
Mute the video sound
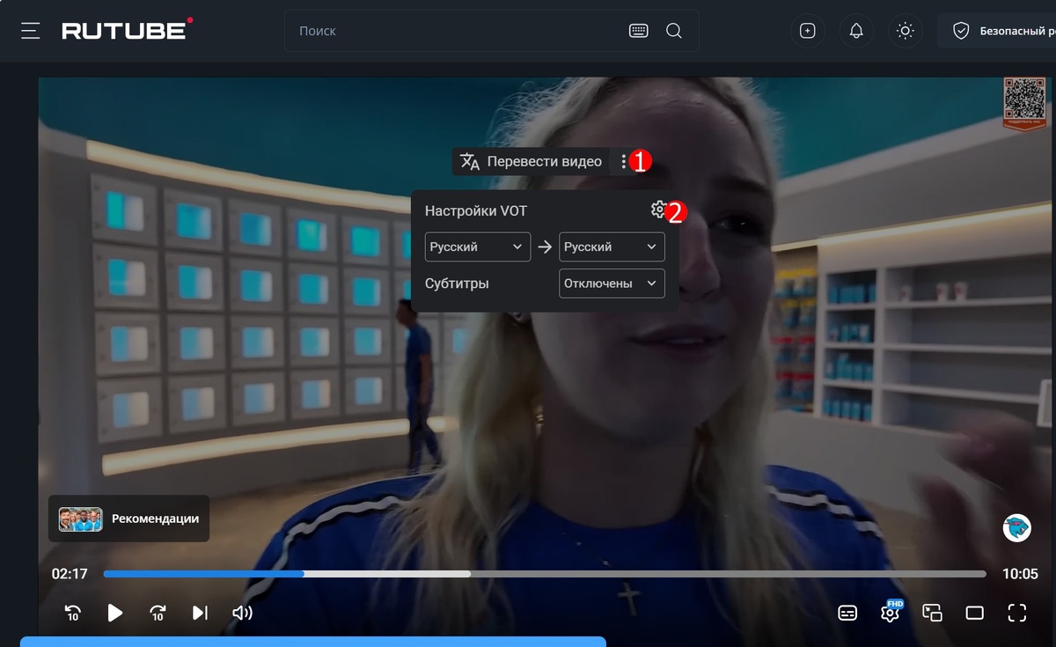point(242,613)
